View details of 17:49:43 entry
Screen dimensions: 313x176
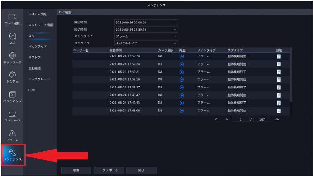click(x=279, y=103)
